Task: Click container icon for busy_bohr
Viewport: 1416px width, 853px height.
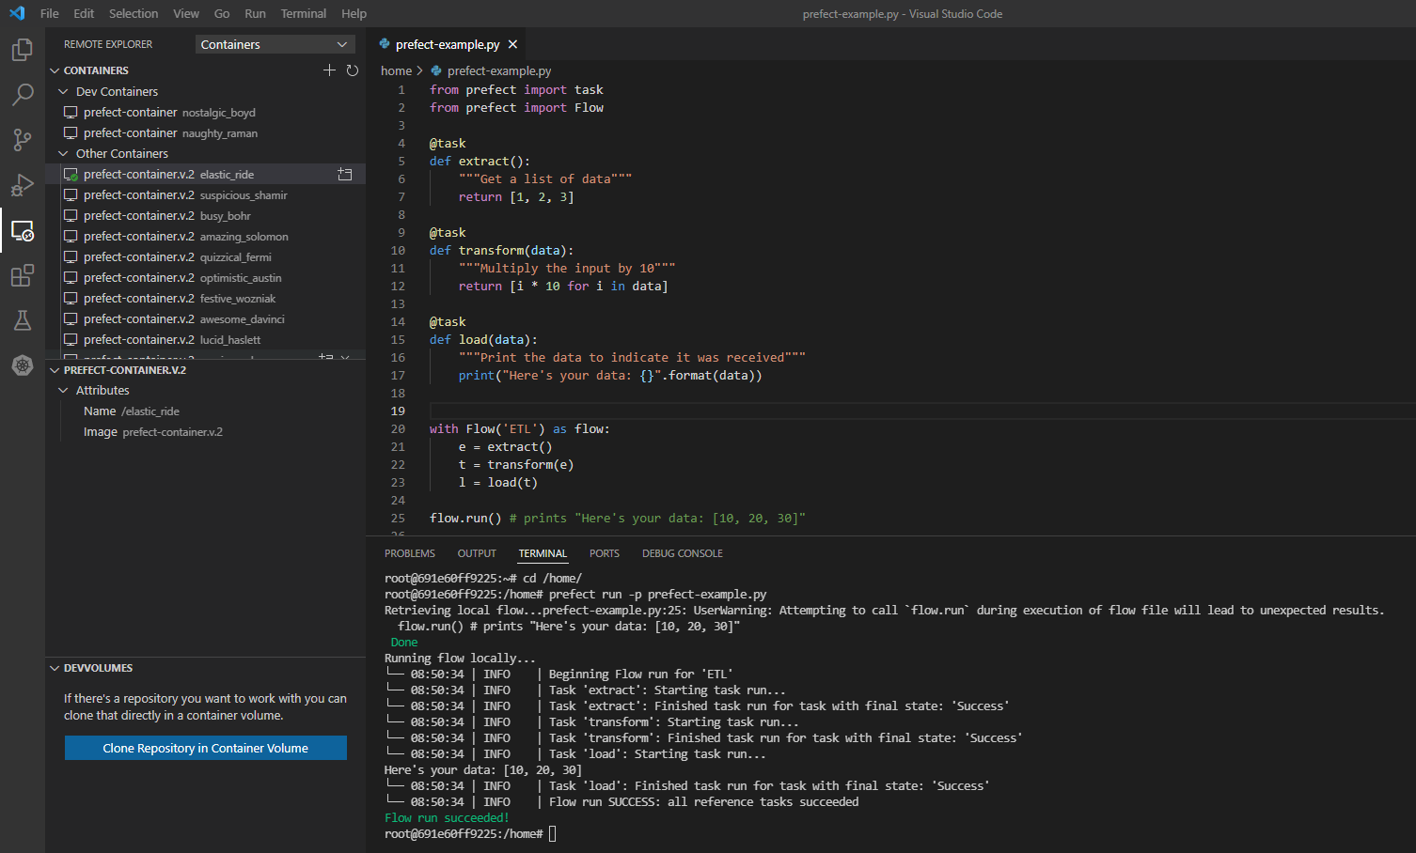Action: (x=71, y=215)
